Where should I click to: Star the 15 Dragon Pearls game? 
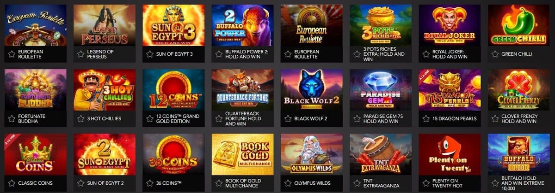pyautogui.click(x=426, y=118)
